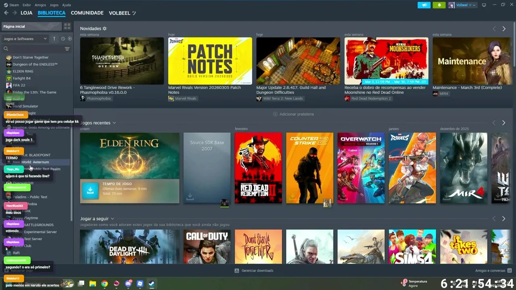Click Elden Ring download install button
The height and width of the screenshot is (290, 516).
pos(90,191)
